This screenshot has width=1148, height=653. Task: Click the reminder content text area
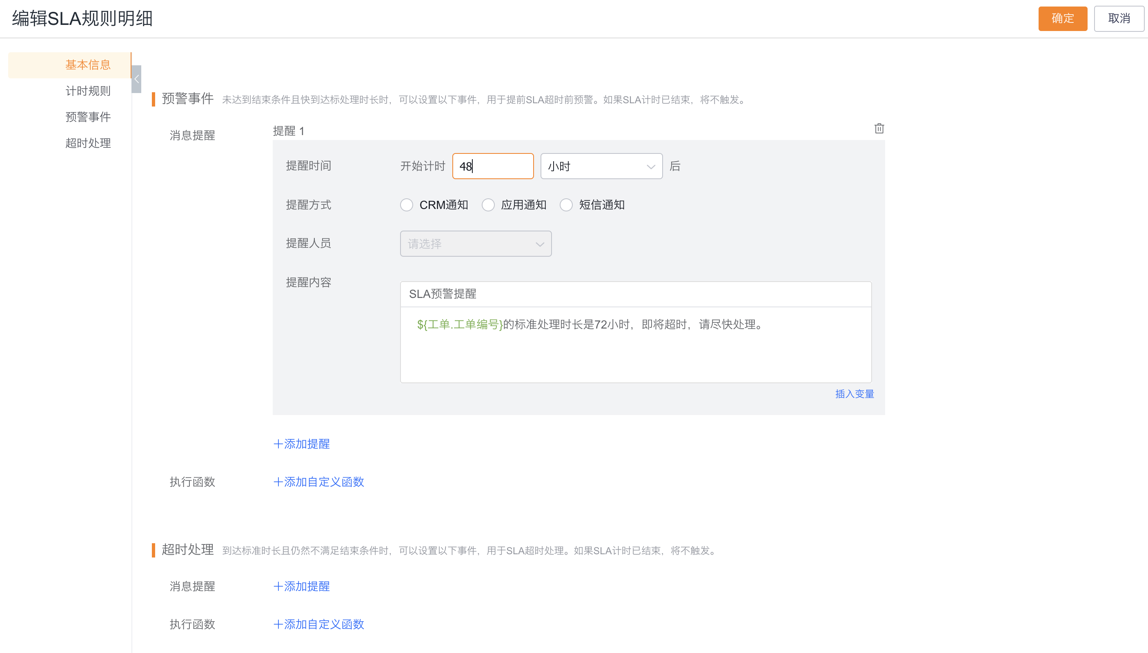pos(636,344)
